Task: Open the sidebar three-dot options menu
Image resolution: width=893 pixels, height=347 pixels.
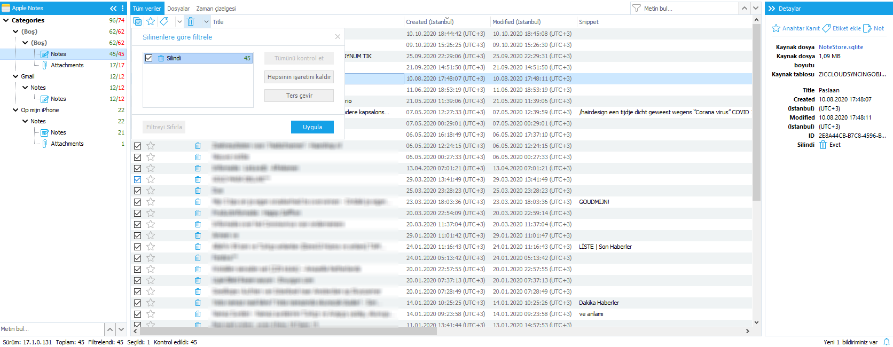Action: [x=123, y=8]
